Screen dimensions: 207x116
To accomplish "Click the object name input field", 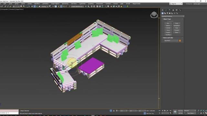I will [x=171, y=41].
